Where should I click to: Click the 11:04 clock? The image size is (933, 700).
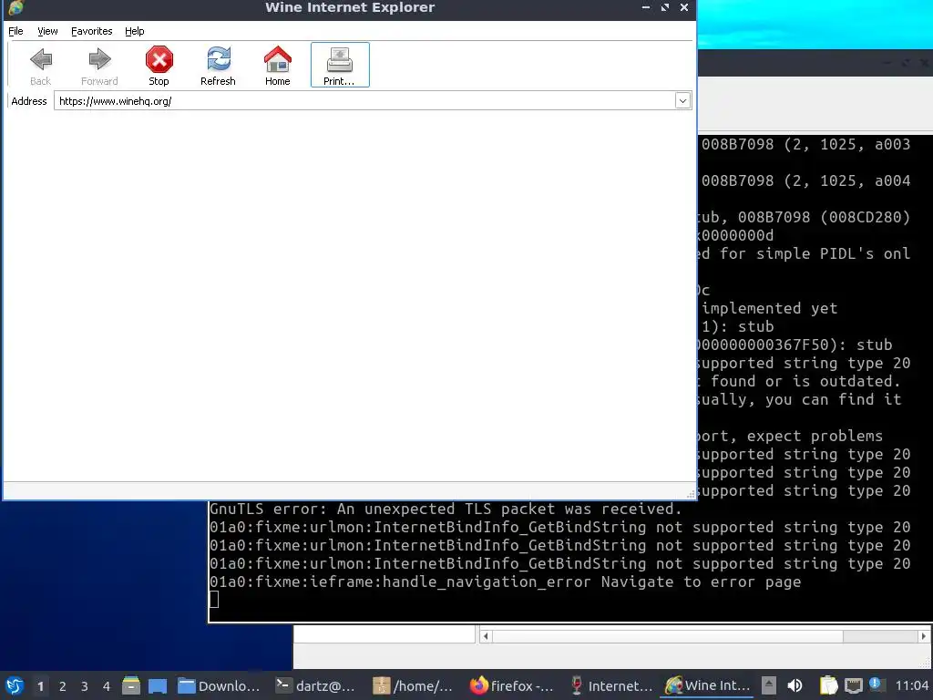coord(911,685)
